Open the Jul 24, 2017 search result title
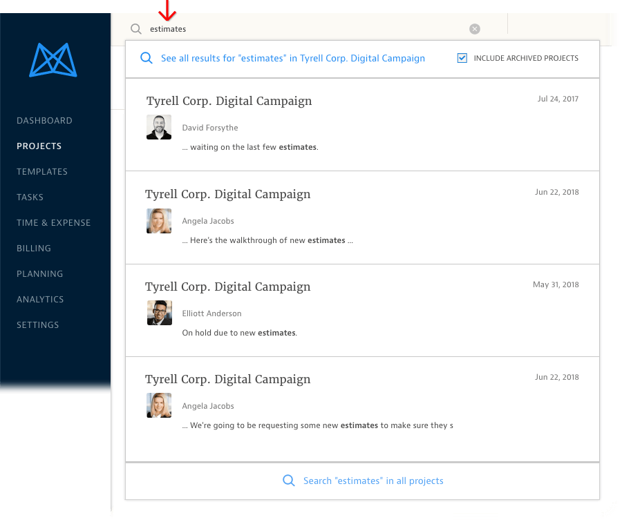Viewport: 622px width, 522px height. (x=229, y=101)
